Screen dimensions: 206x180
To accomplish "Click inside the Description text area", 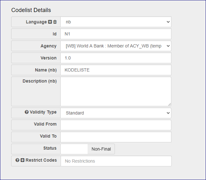I will pyautogui.click(x=116, y=91).
